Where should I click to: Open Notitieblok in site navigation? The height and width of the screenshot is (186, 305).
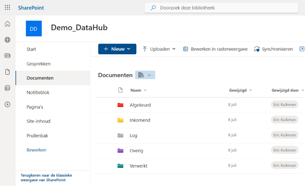[38, 93]
